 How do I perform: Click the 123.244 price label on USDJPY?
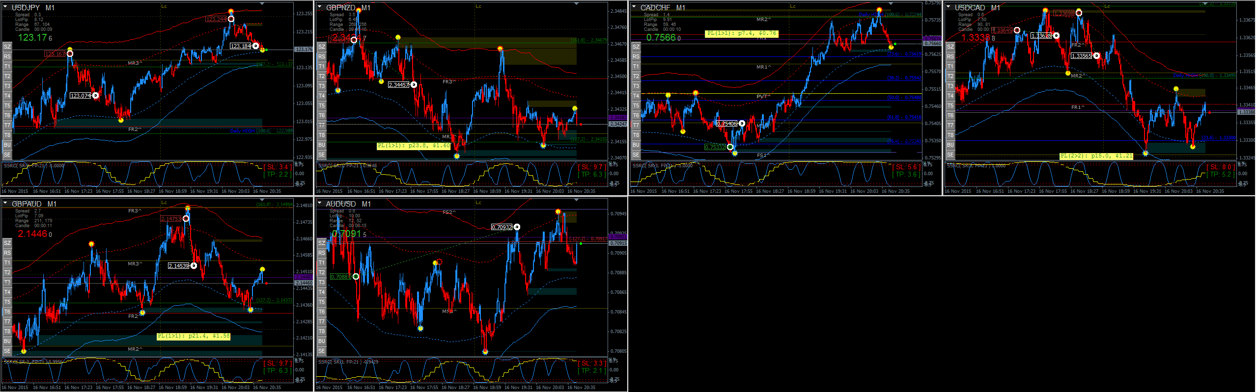point(216,19)
